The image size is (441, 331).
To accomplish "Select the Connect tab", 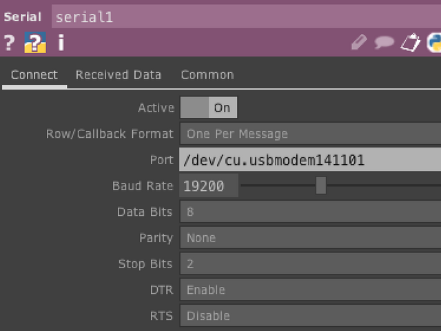I will [34, 75].
